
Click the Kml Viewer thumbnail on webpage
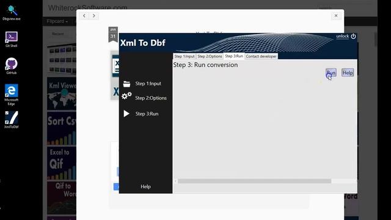pyautogui.click(x=62, y=94)
